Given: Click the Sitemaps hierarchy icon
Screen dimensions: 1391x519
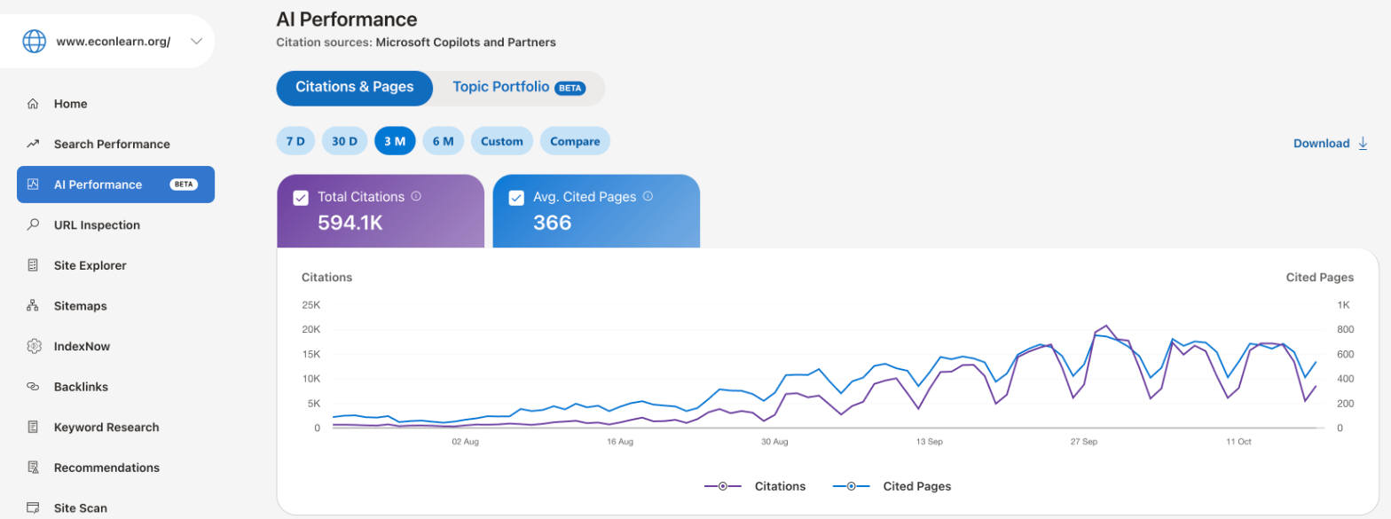Looking at the screenshot, I should click(x=33, y=306).
